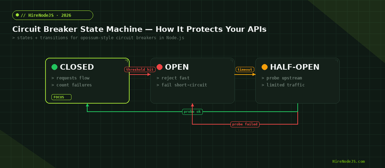
Task: Select the "// HireNodeJS · 2026" badge
Action: point(53,15)
